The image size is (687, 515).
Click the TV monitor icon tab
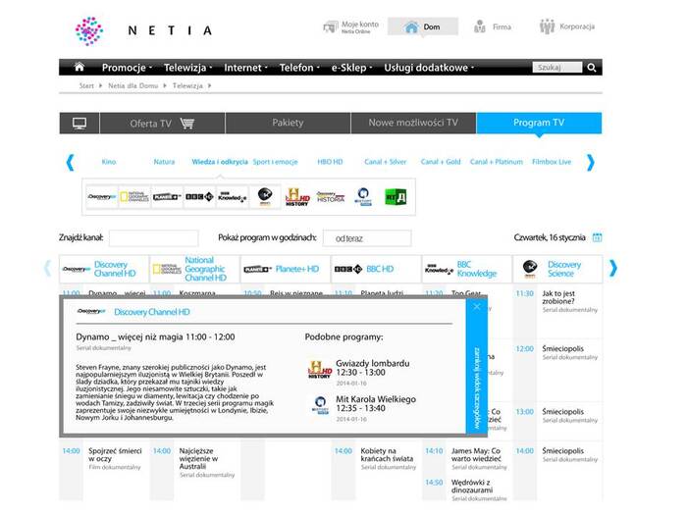pyautogui.click(x=79, y=123)
